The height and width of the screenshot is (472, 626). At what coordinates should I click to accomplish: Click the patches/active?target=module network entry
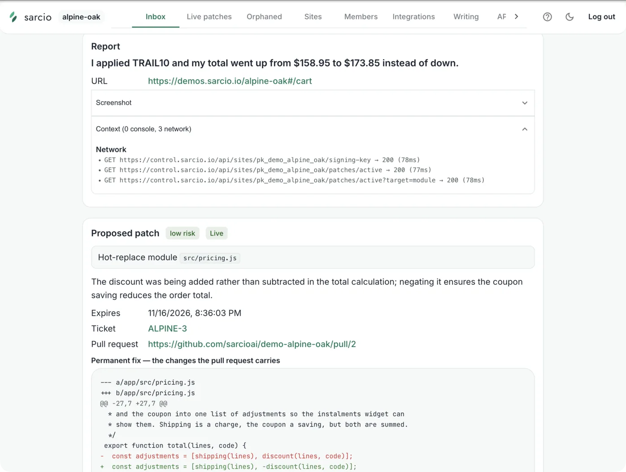pos(294,180)
